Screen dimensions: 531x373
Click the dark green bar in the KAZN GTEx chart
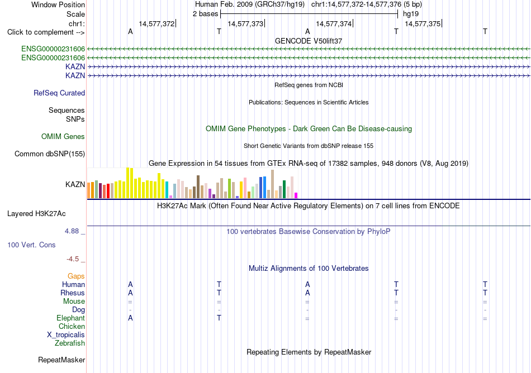coord(284,189)
